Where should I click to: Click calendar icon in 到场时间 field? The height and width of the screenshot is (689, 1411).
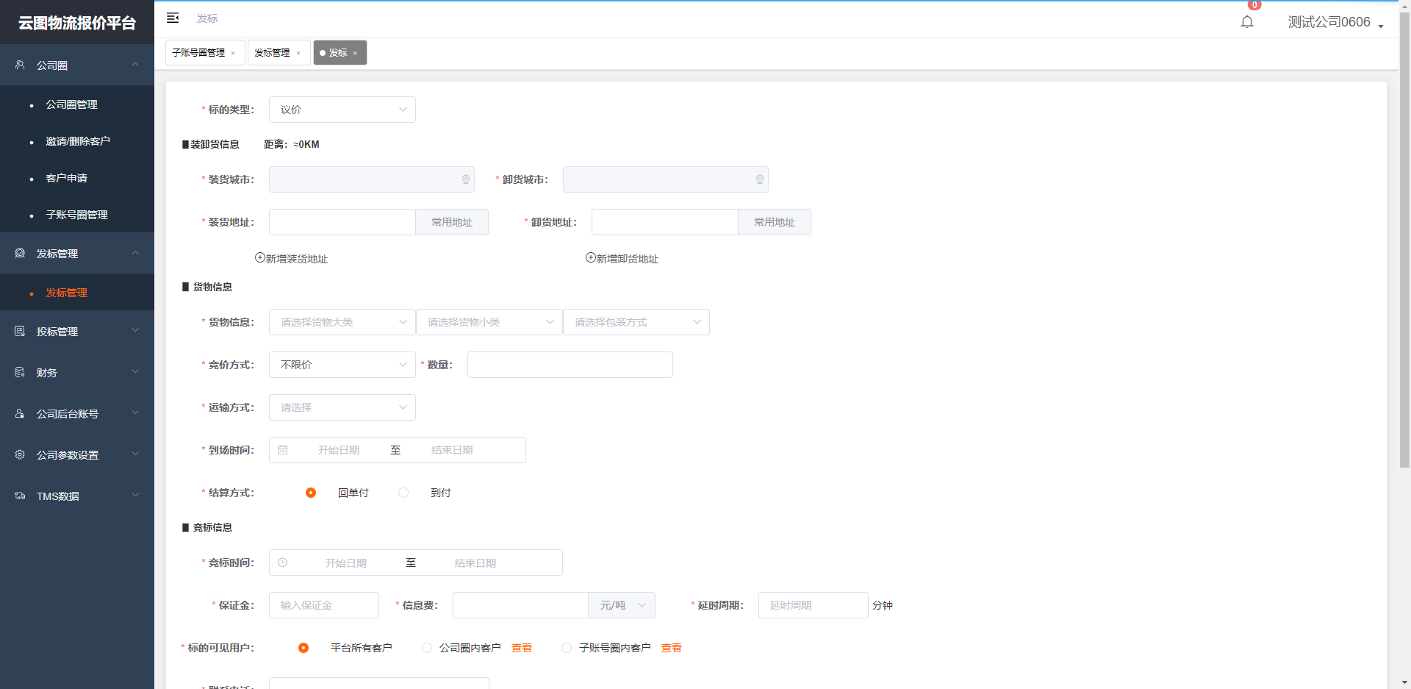click(283, 450)
